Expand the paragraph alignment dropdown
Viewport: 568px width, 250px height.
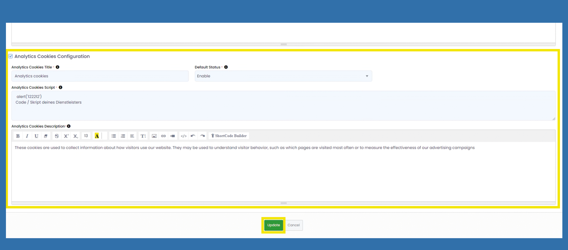tap(132, 136)
